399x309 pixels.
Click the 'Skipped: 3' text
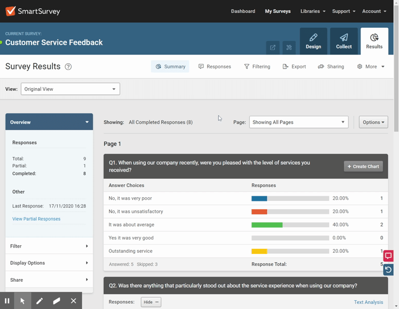tap(147, 264)
